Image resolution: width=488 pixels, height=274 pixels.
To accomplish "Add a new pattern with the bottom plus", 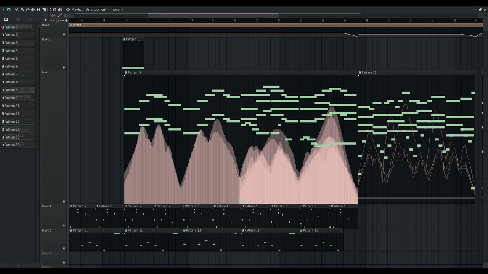I will coord(18,266).
